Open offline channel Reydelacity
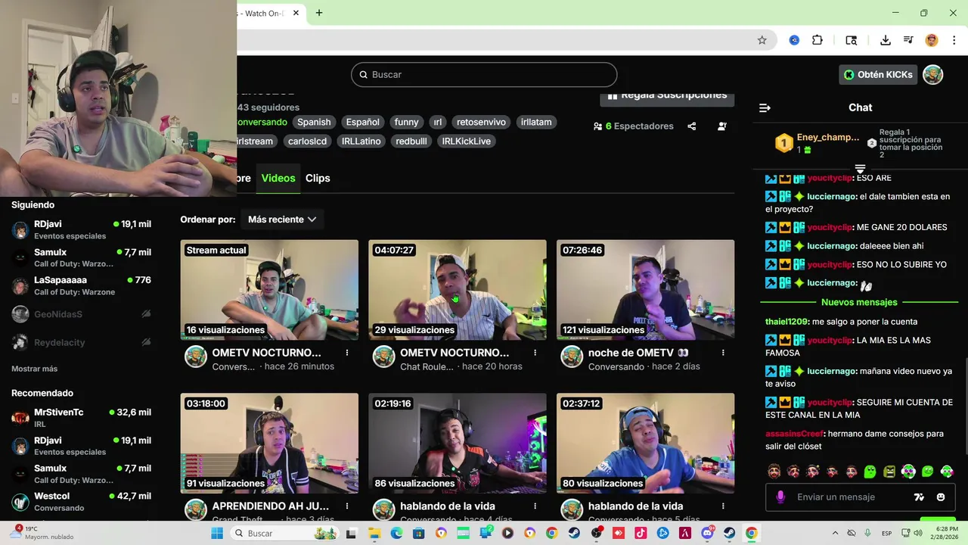Viewport: 968px width, 545px height. 82,342
